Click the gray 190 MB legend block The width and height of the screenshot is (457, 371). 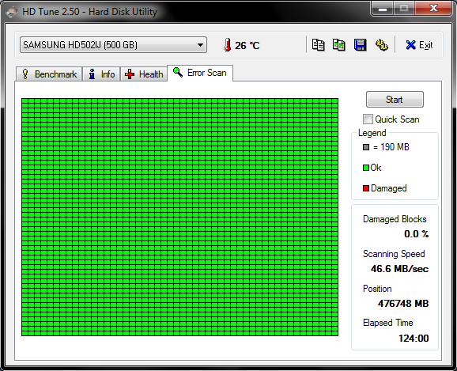[x=366, y=147]
